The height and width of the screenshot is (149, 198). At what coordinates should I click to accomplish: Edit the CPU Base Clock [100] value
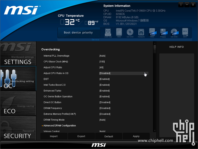pos(102,62)
